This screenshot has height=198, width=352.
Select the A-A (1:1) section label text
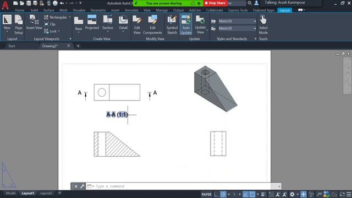(117, 115)
